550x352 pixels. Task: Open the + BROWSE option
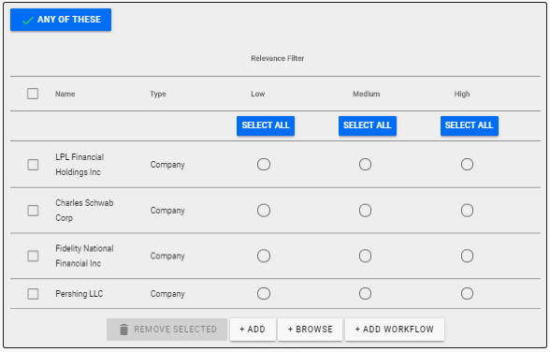tap(311, 330)
